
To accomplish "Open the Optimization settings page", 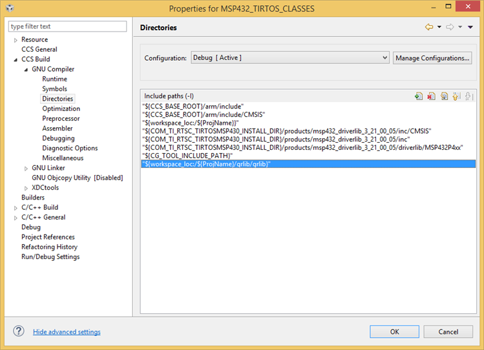I will 61,108.
